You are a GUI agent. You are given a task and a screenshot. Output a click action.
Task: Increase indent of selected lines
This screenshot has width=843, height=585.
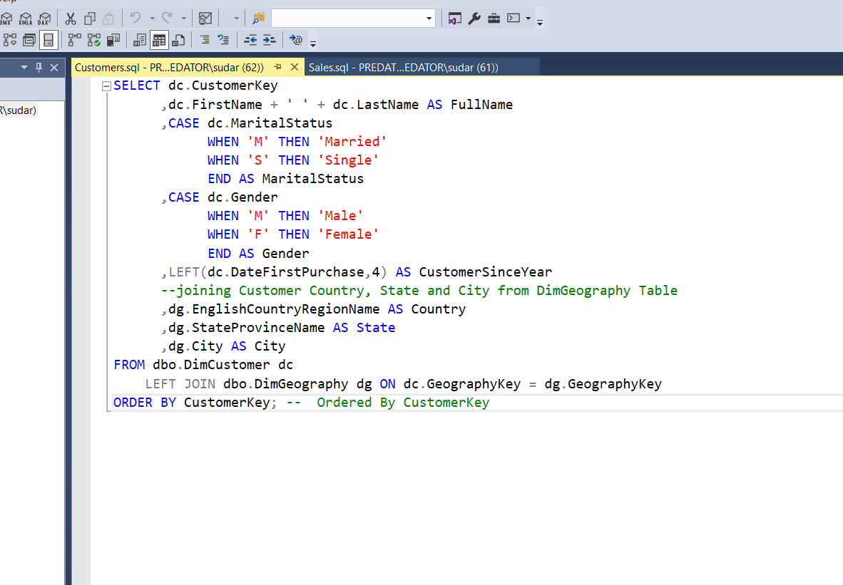pos(269,40)
